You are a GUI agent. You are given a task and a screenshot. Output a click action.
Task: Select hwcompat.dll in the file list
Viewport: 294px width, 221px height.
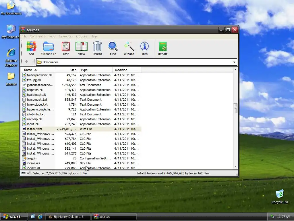pos(81,95)
